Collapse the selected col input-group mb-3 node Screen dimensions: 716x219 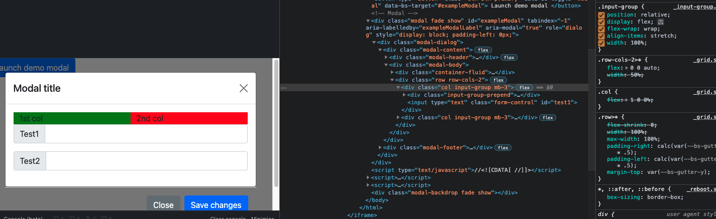[x=398, y=87]
